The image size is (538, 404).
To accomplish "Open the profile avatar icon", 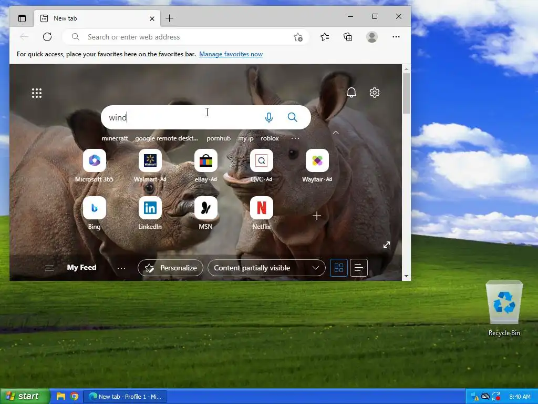I will click(x=372, y=37).
